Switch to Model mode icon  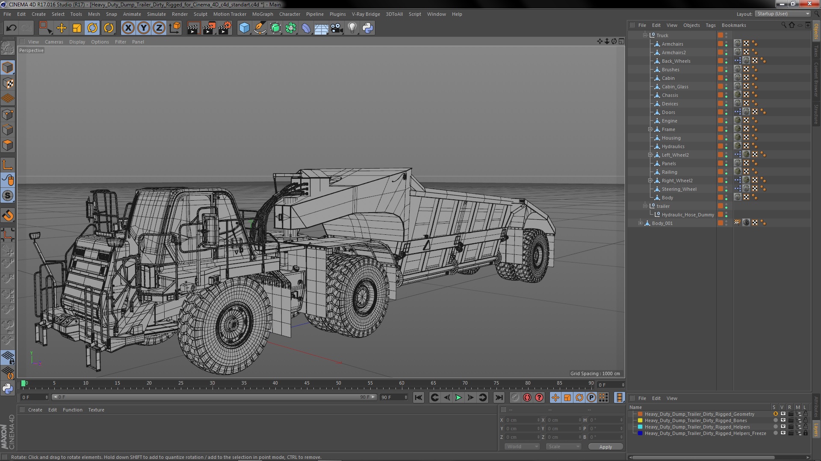(8, 67)
